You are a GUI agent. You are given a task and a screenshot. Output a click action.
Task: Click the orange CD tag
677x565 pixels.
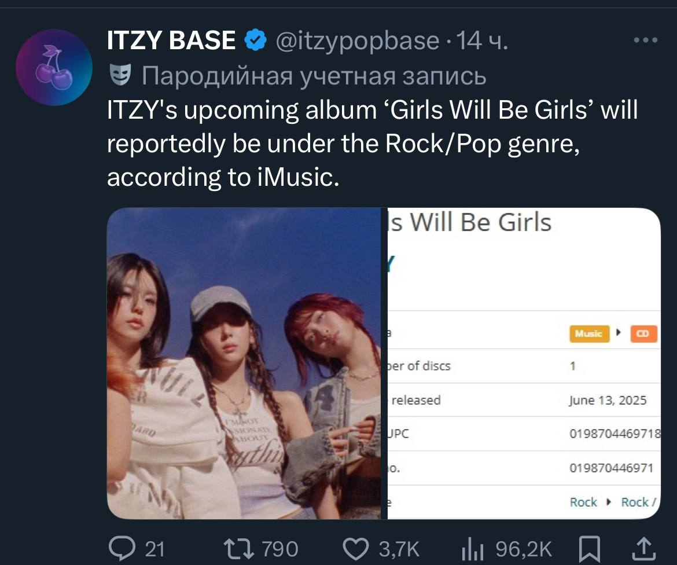click(643, 333)
